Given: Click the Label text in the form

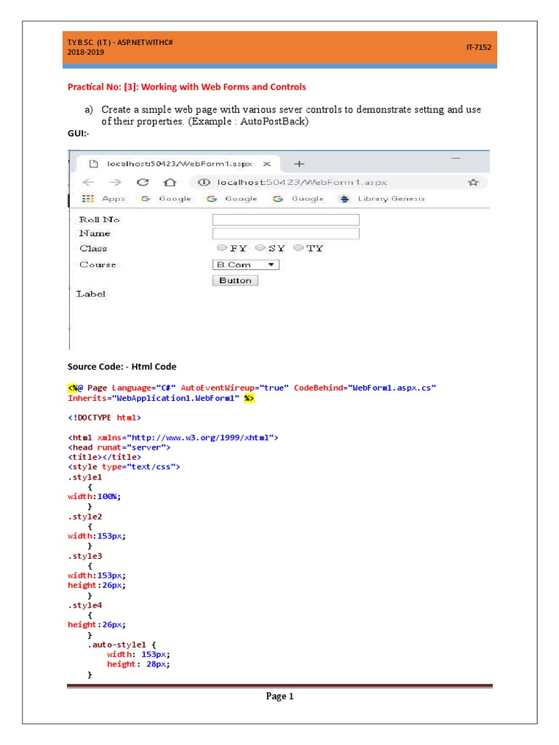Looking at the screenshot, I should point(91,294).
